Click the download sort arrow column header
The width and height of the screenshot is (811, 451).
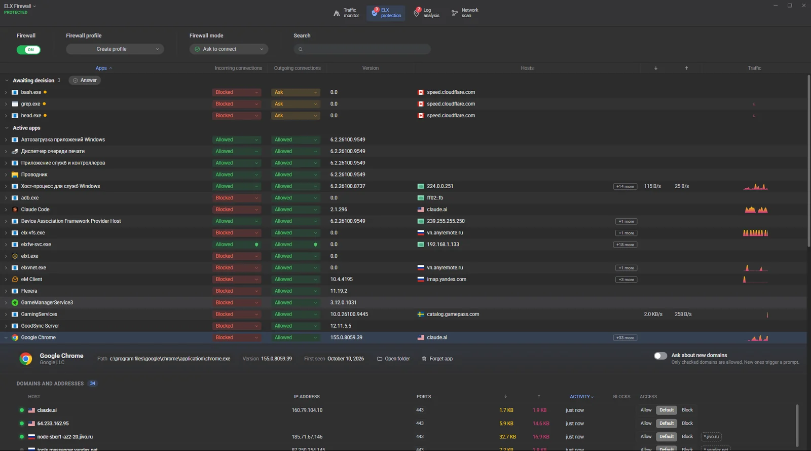[x=656, y=68]
